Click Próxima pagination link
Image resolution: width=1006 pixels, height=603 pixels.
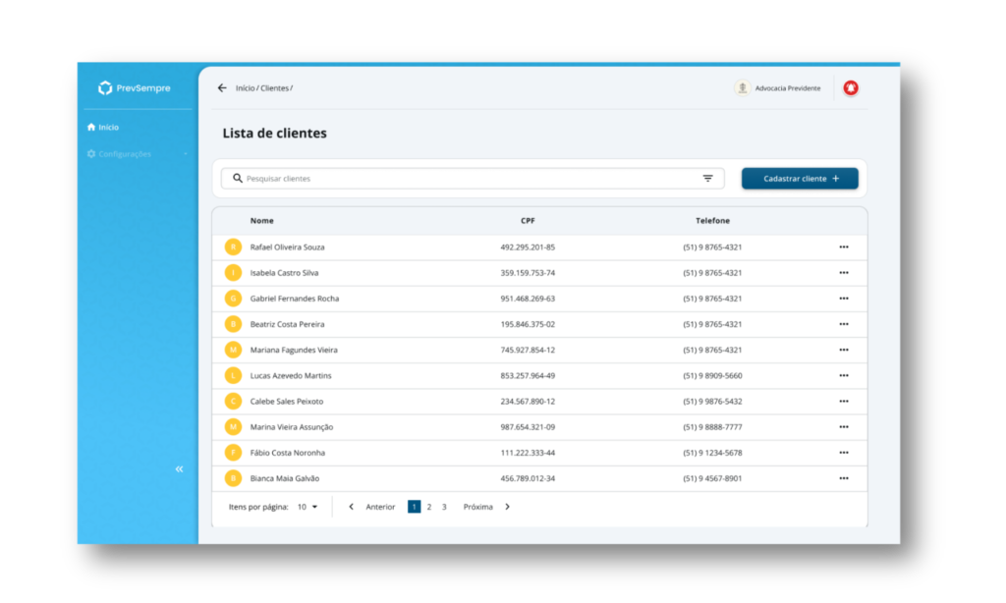pyautogui.click(x=477, y=507)
